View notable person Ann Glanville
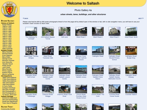The image size is (147, 110). tap(7, 62)
